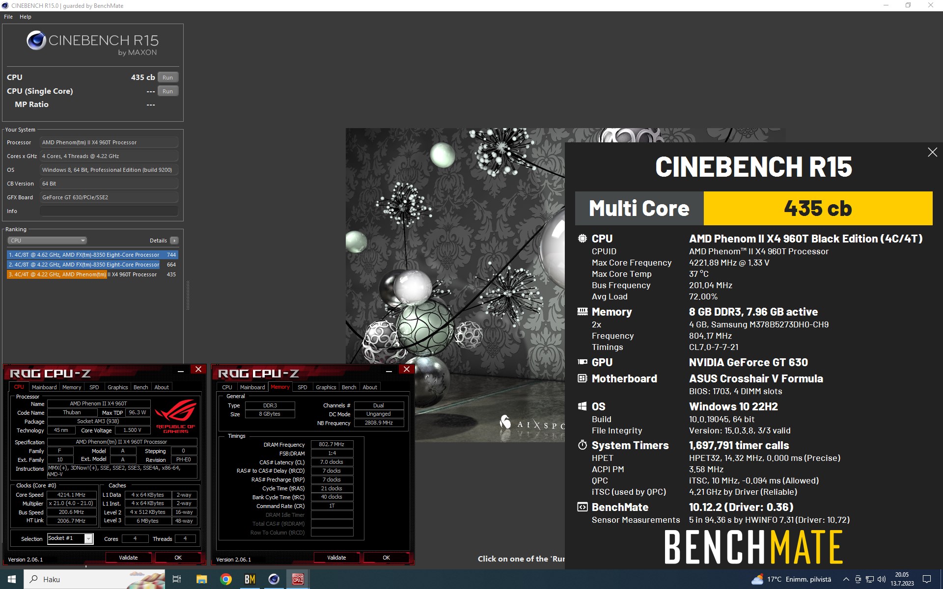
Task: Click OK in right CPU-Z Memory window
Action: point(386,558)
